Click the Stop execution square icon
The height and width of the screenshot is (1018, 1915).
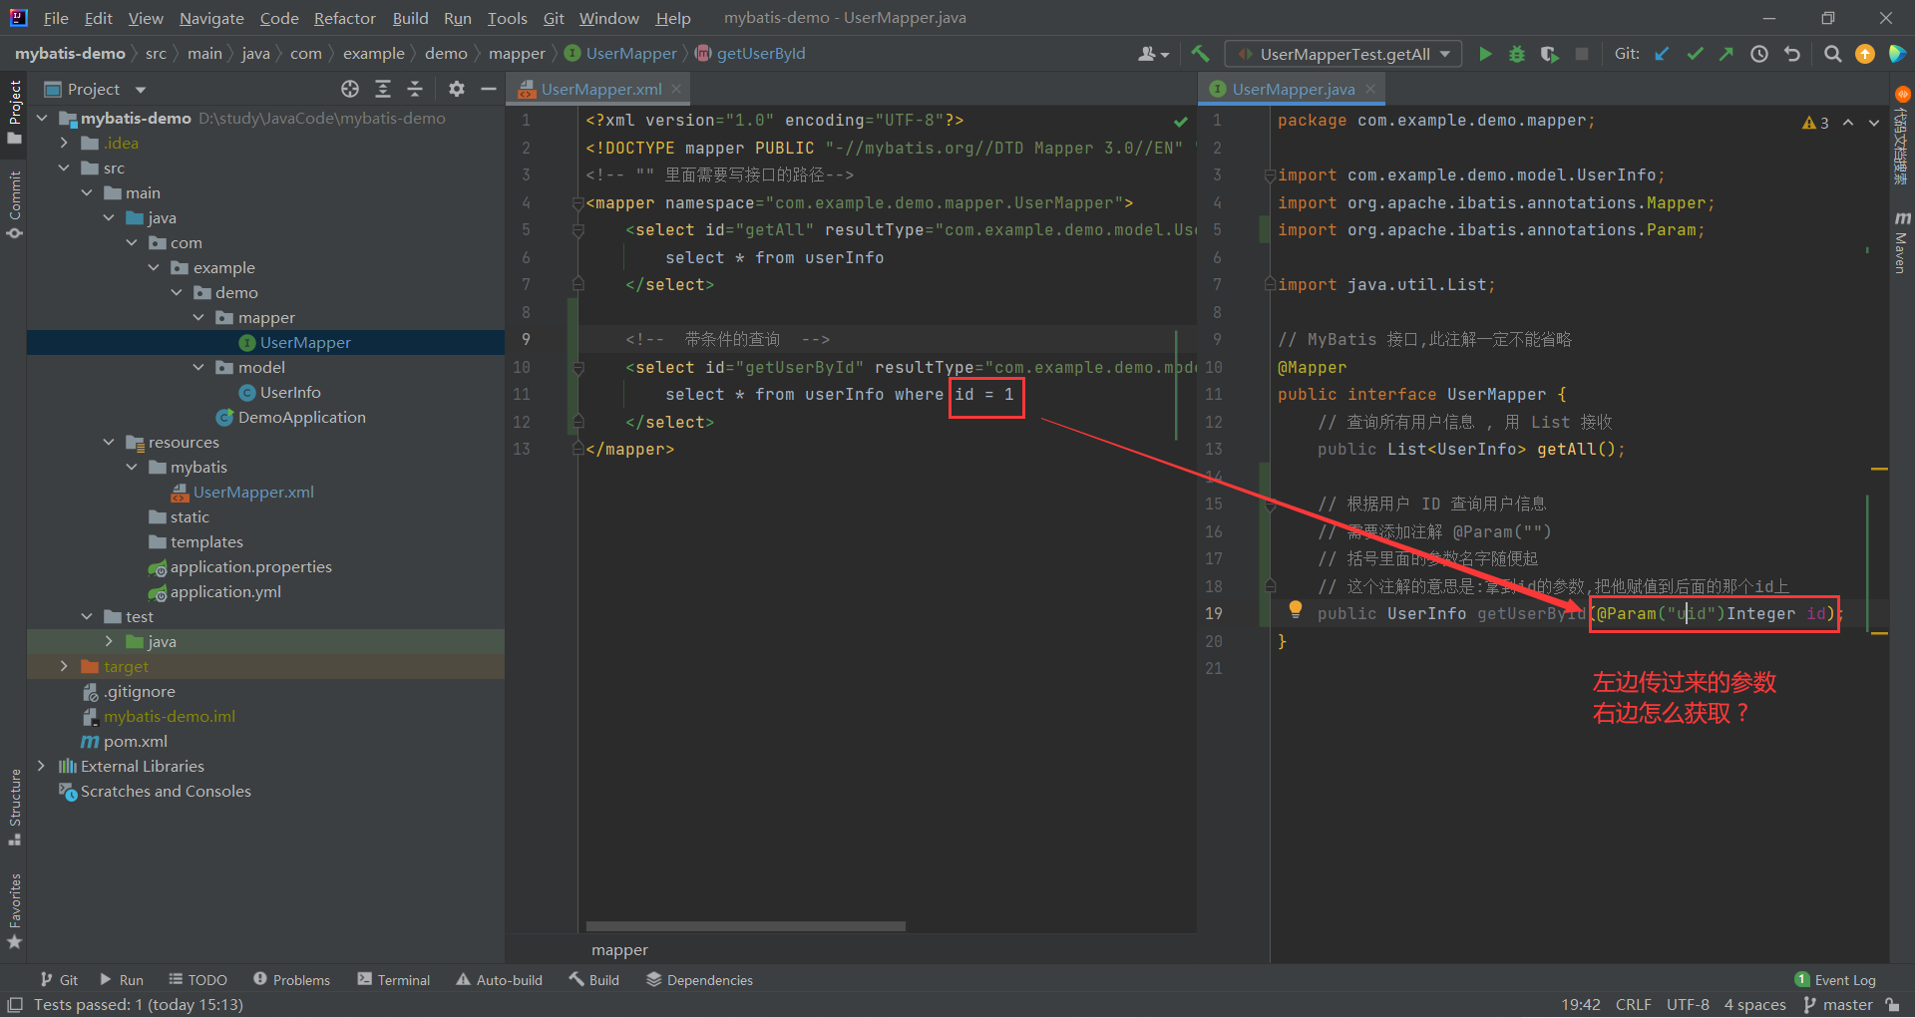pos(1582,54)
